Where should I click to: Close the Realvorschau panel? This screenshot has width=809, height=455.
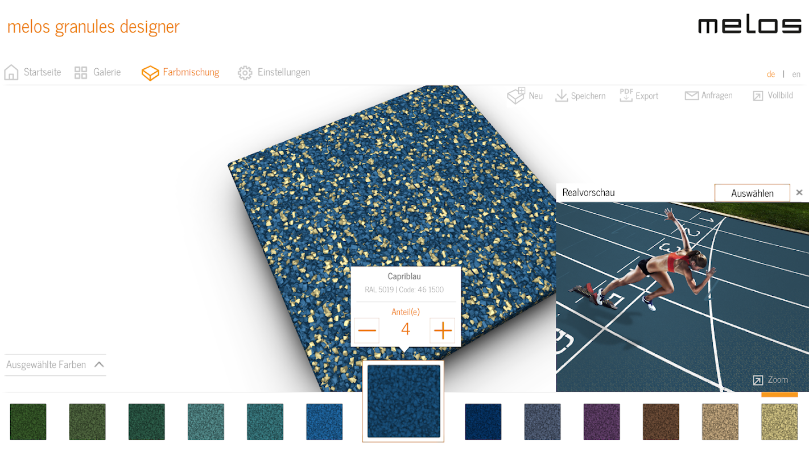pos(799,192)
